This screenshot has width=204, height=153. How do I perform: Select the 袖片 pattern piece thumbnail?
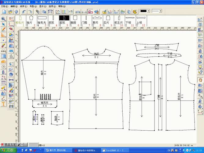tap(32, 21)
